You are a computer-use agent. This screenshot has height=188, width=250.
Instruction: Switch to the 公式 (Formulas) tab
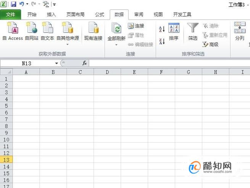click(x=100, y=14)
